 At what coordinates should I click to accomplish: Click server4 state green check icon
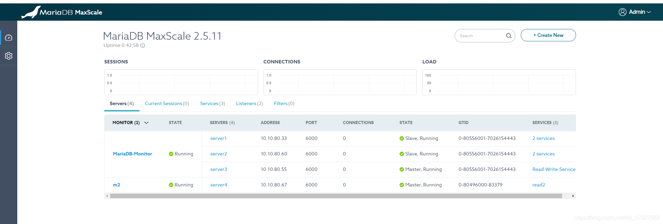[402, 185]
